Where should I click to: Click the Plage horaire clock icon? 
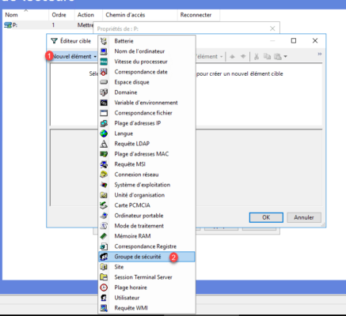(104, 288)
